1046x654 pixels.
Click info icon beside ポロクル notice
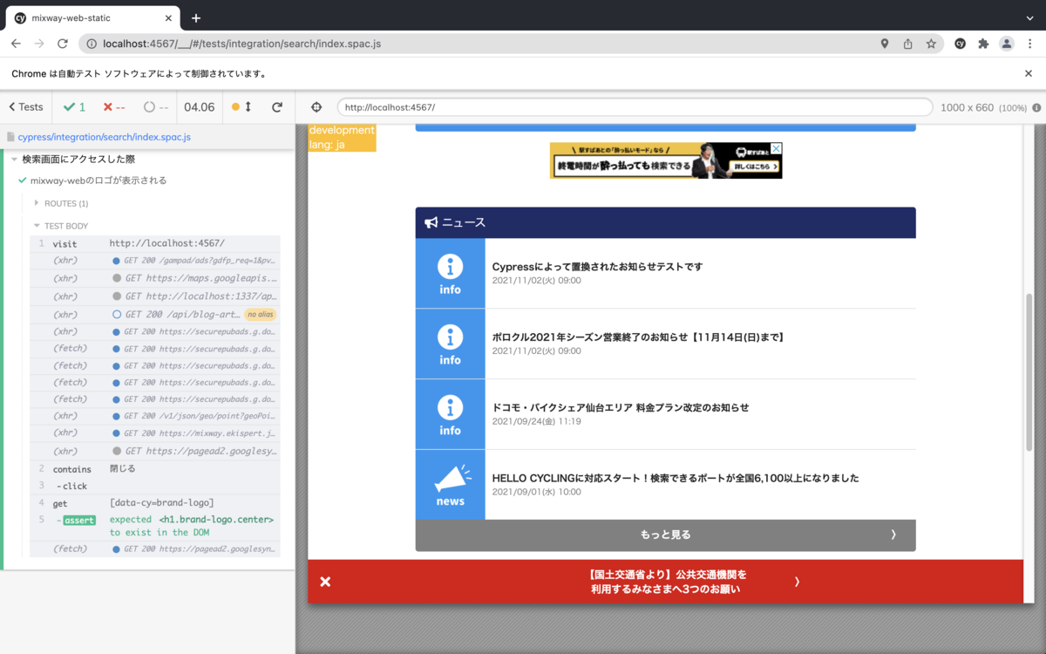450,344
